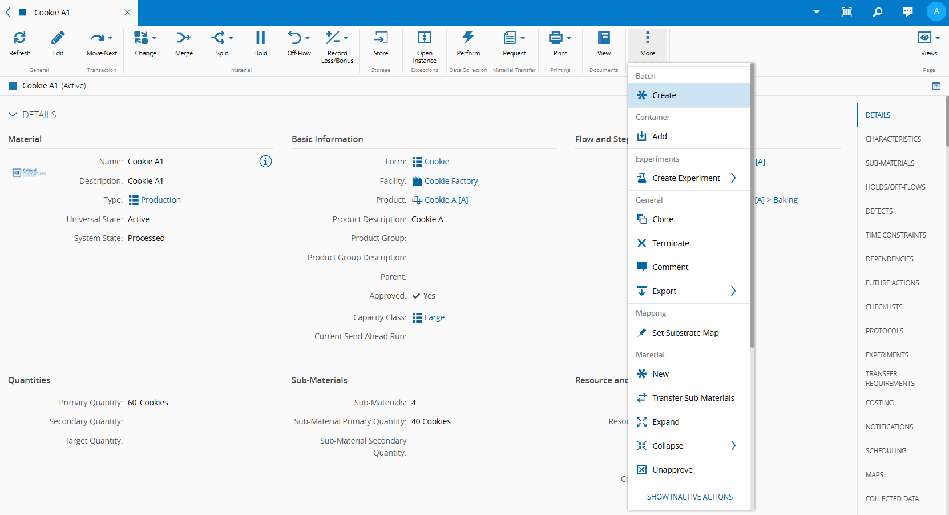Click the Refresh toolbar icon

[x=19, y=38]
